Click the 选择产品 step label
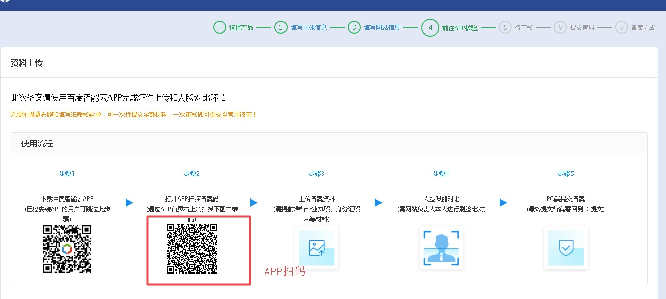The width and height of the screenshot is (666, 299). click(x=241, y=28)
